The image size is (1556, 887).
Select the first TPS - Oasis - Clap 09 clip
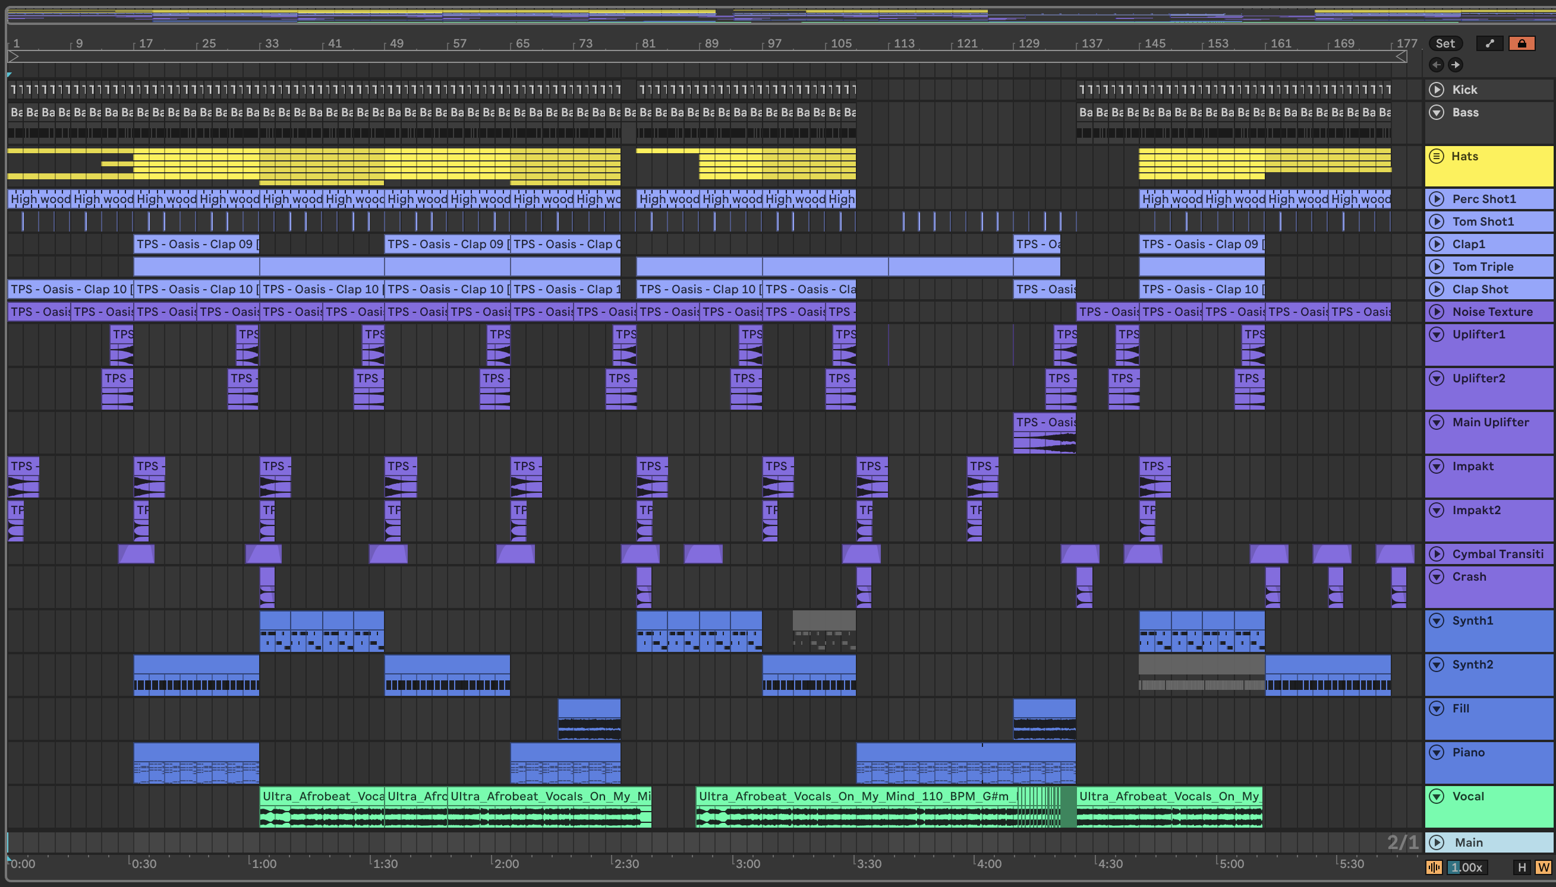click(196, 243)
